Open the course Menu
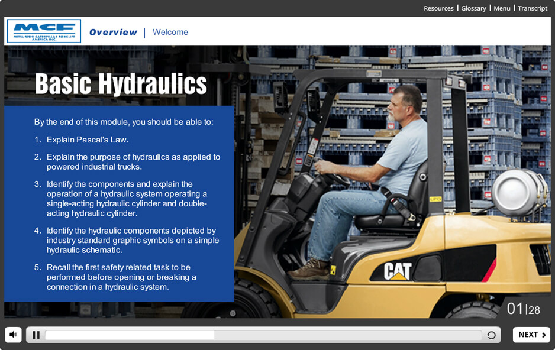This screenshot has width=555, height=350. point(502,8)
